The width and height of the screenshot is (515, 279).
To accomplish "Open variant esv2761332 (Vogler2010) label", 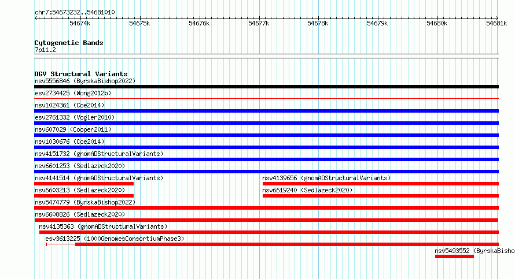I will 75,117.
